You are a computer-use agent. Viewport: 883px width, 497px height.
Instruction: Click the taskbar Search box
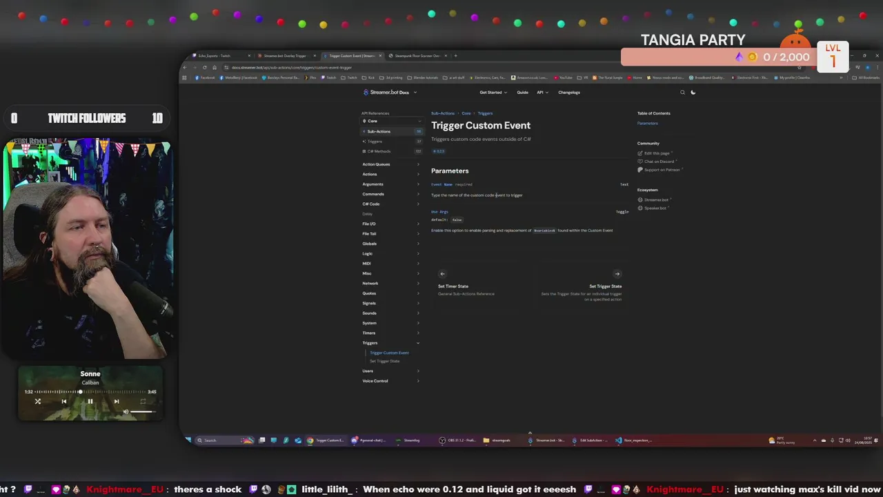[x=225, y=440]
